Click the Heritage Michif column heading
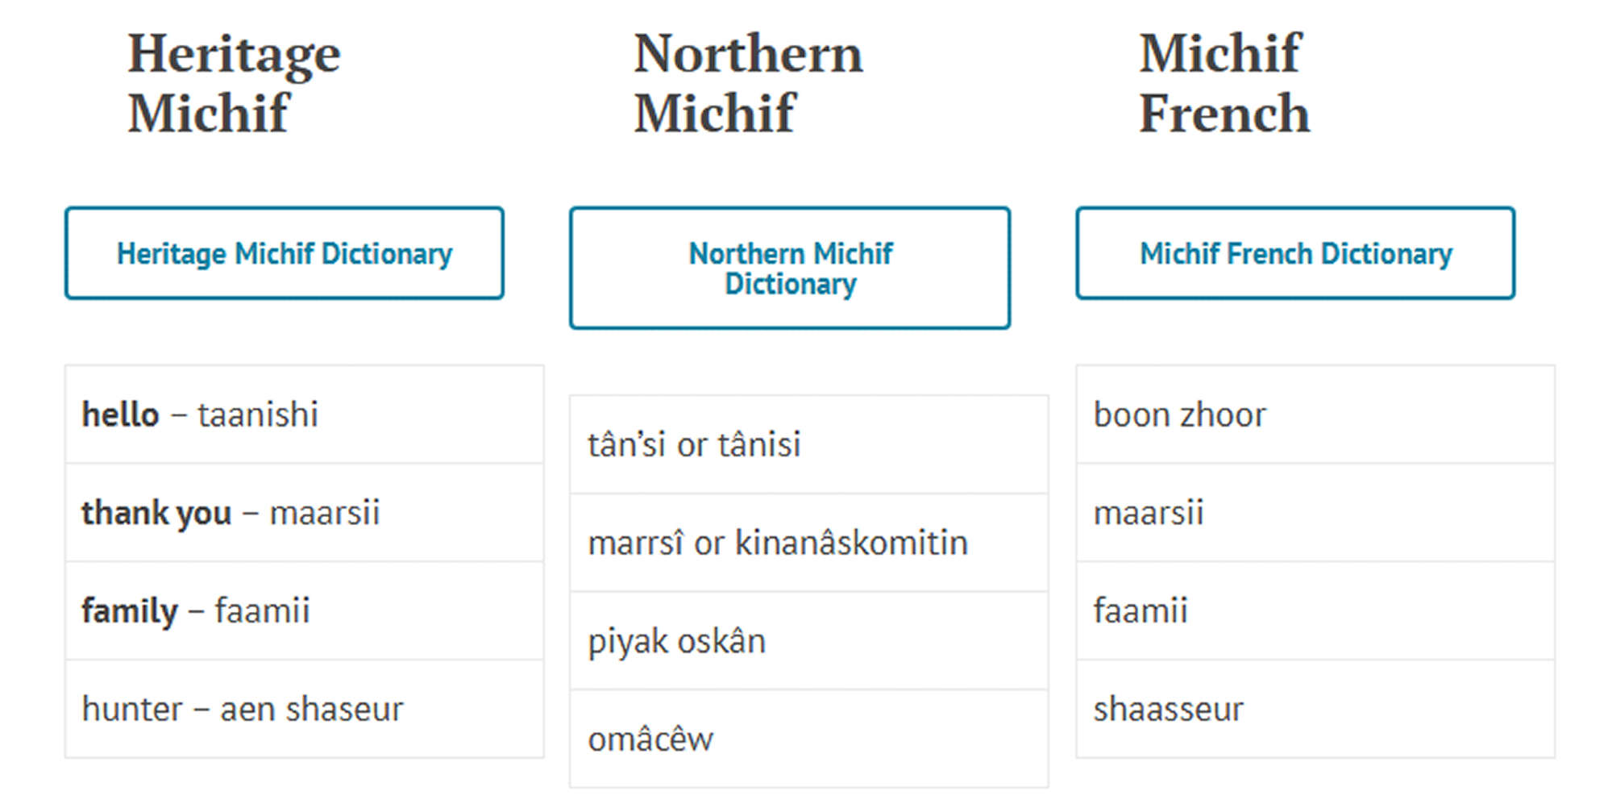1612x804 pixels. point(234,82)
